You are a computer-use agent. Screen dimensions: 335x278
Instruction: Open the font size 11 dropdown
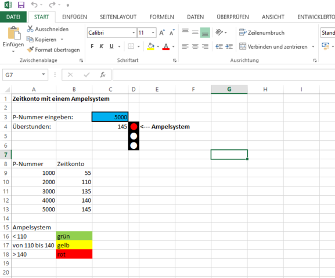point(153,32)
